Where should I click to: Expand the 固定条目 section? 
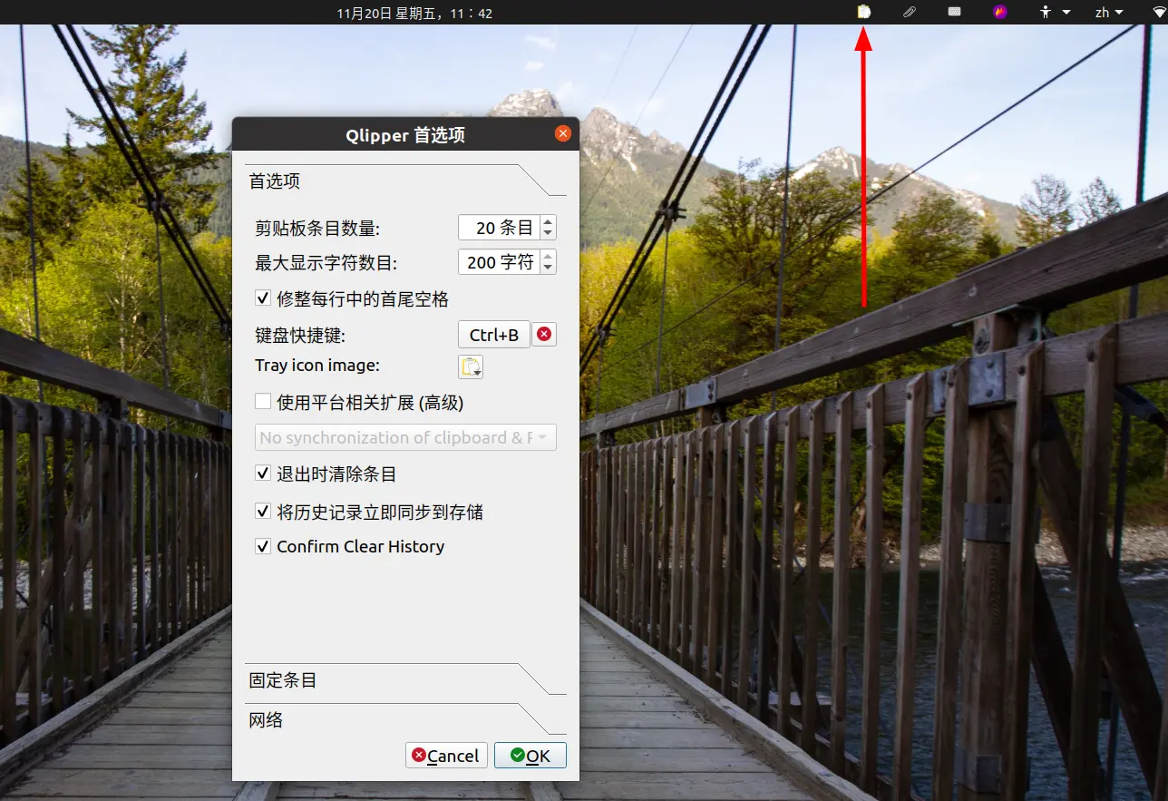(x=405, y=679)
